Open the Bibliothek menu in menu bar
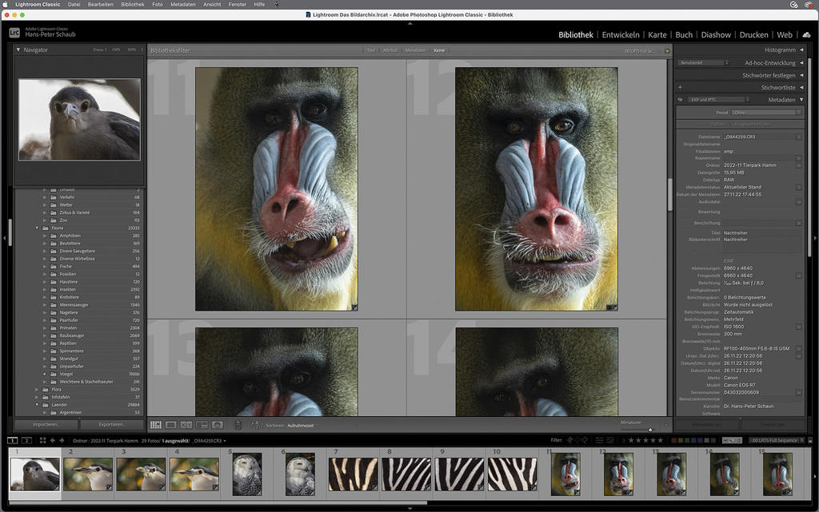Viewport: 819px width, 512px height. (x=132, y=4)
